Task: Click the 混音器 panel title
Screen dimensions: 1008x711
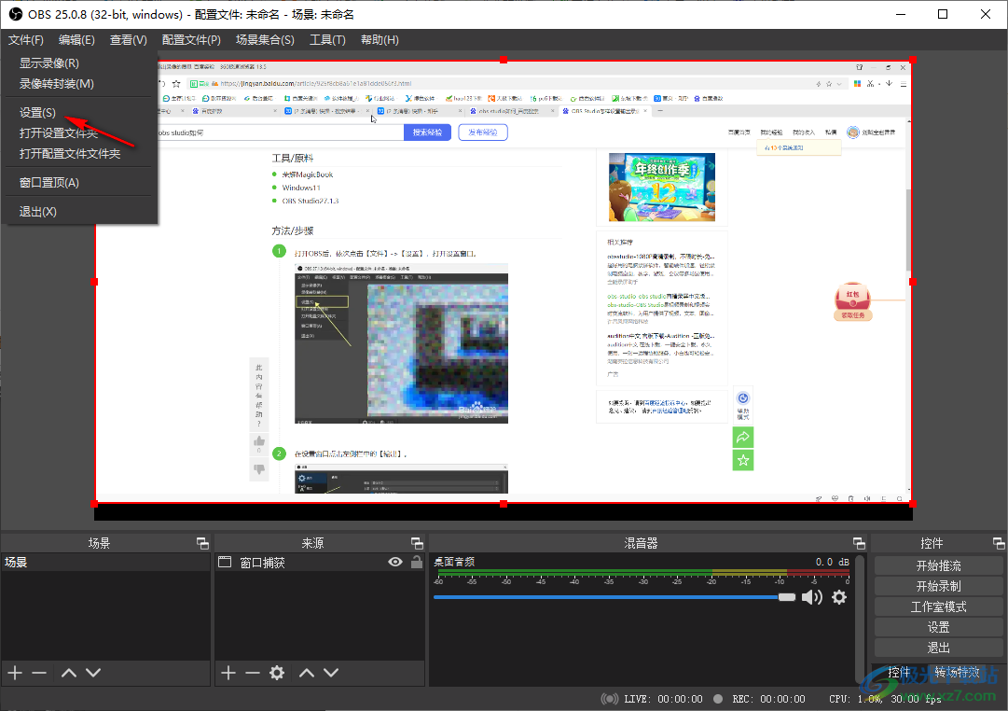Action: tap(641, 543)
